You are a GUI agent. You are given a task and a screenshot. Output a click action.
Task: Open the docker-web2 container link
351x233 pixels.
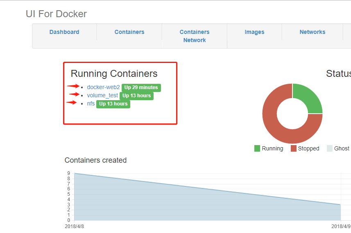[x=103, y=87]
